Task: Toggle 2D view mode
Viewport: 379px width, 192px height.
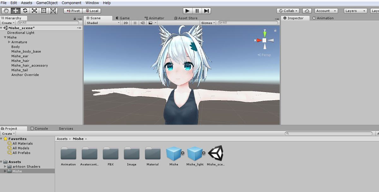Action: [x=125, y=22]
